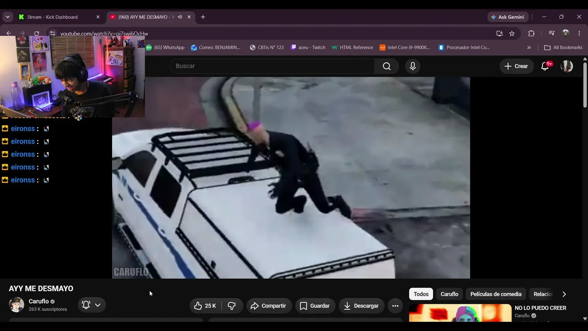Select the Relacionados filter chip
588x331 pixels.
[543, 294]
